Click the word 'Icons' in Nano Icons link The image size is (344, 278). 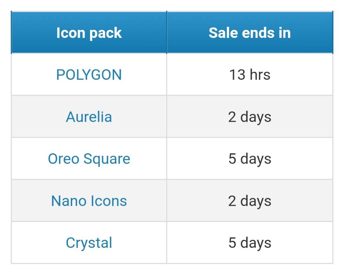pyautogui.click(x=109, y=201)
